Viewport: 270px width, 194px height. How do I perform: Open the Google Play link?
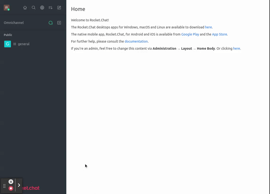point(190,34)
